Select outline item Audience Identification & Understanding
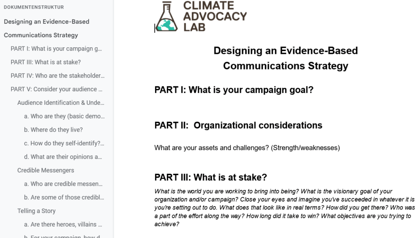The width and height of the screenshot is (420, 238). 61,103
